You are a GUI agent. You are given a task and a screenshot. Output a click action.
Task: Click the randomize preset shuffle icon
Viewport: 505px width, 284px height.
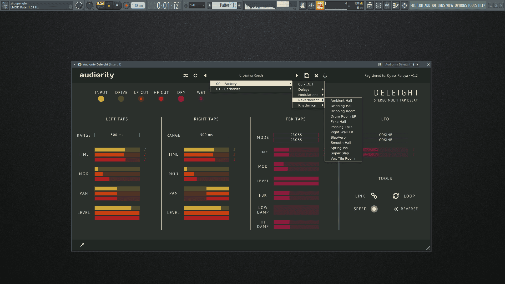click(x=186, y=75)
